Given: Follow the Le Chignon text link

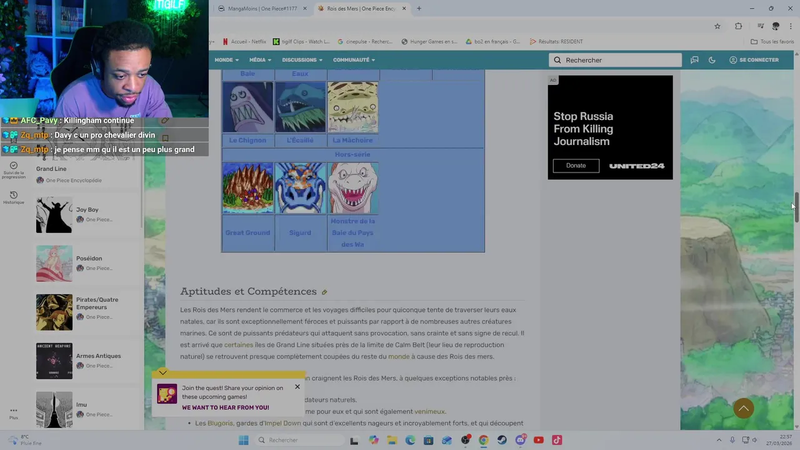Looking at the screenshot, I should click(247, 140).
